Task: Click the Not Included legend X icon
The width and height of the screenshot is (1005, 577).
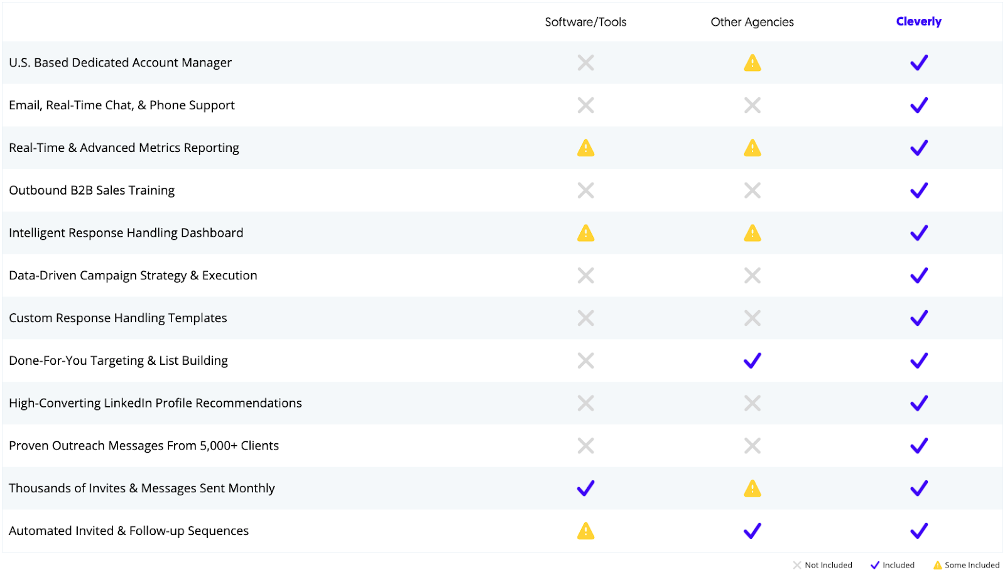Action: point(797,565)
